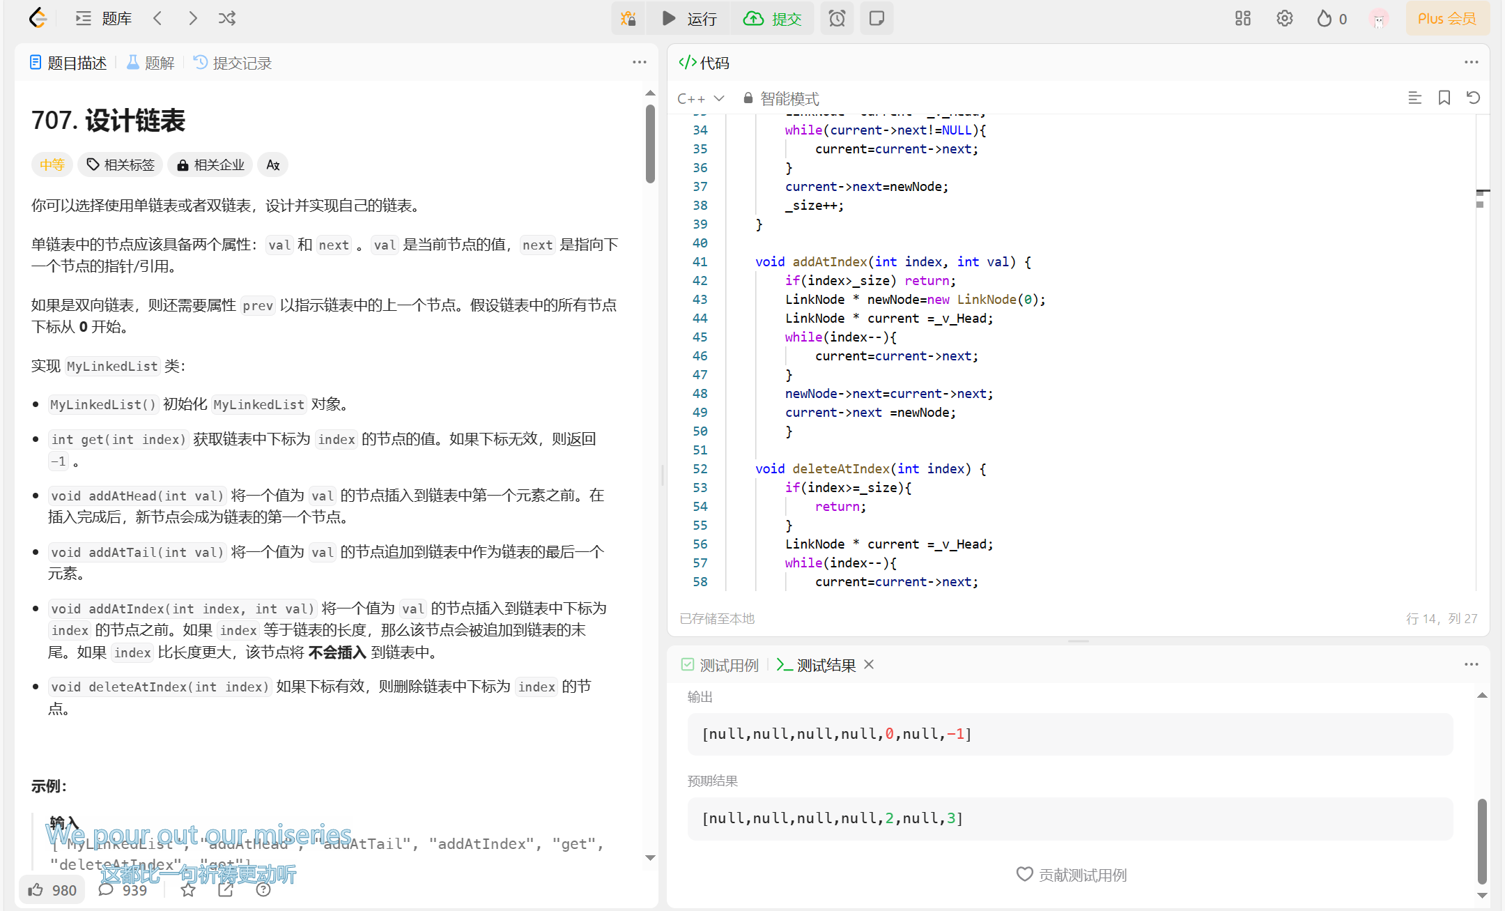Image resolution: width=1505 pixels, height=911 pixels.
Task: Open the comments icon showing 939
Action: pos(123,889)
